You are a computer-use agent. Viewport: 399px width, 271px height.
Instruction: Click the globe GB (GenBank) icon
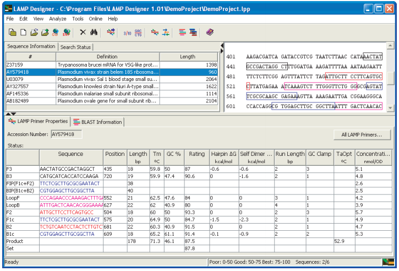click(x=55, y=32)
